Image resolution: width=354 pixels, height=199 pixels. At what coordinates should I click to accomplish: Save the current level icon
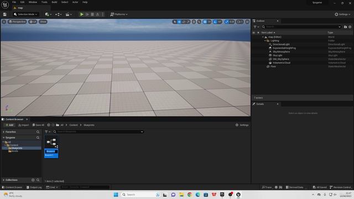click(5, 14)
